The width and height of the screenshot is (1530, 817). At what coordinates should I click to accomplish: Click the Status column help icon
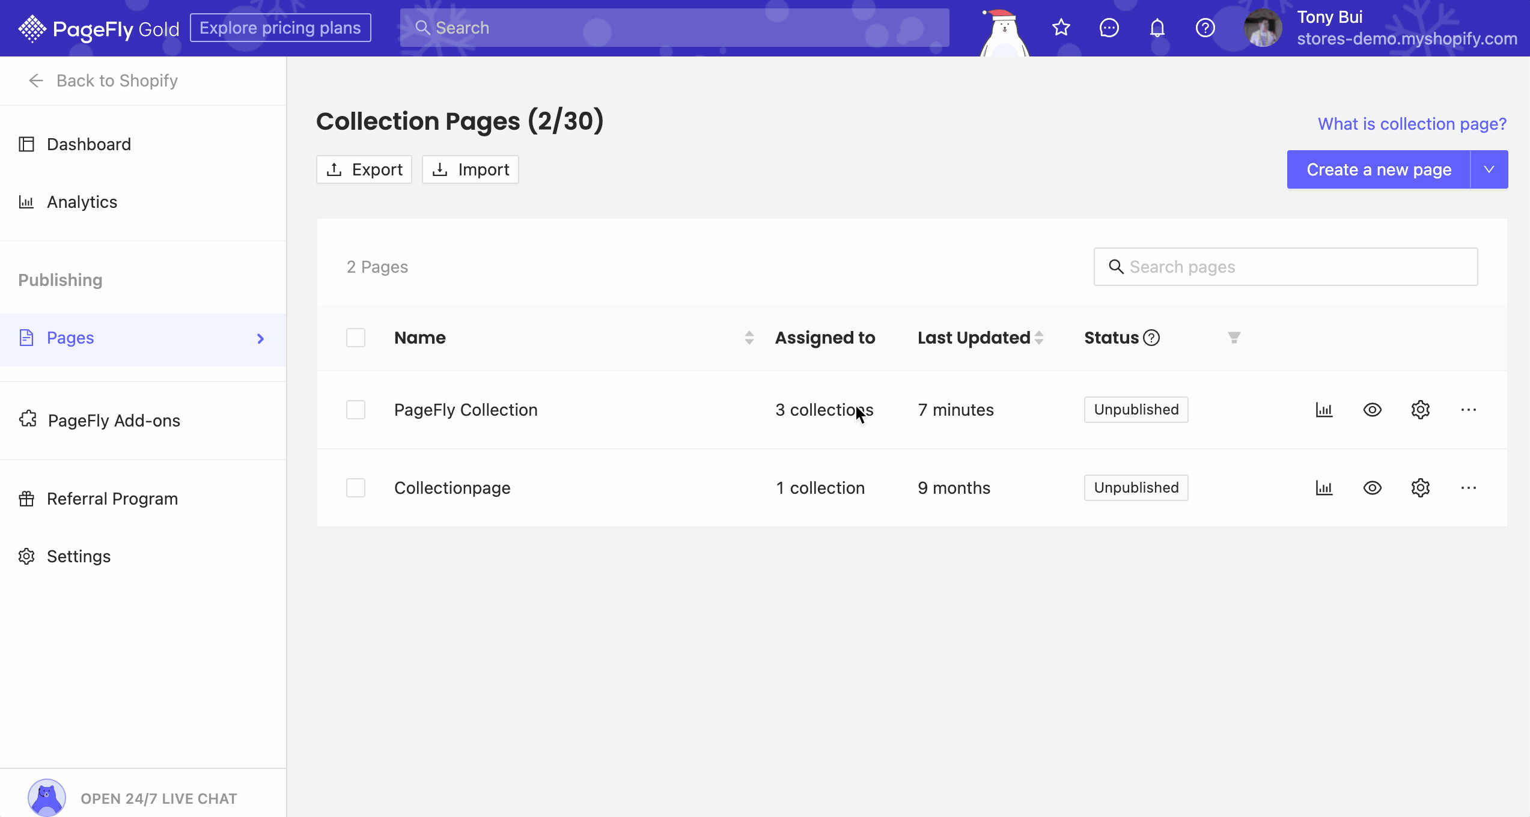click(1151, 338)
